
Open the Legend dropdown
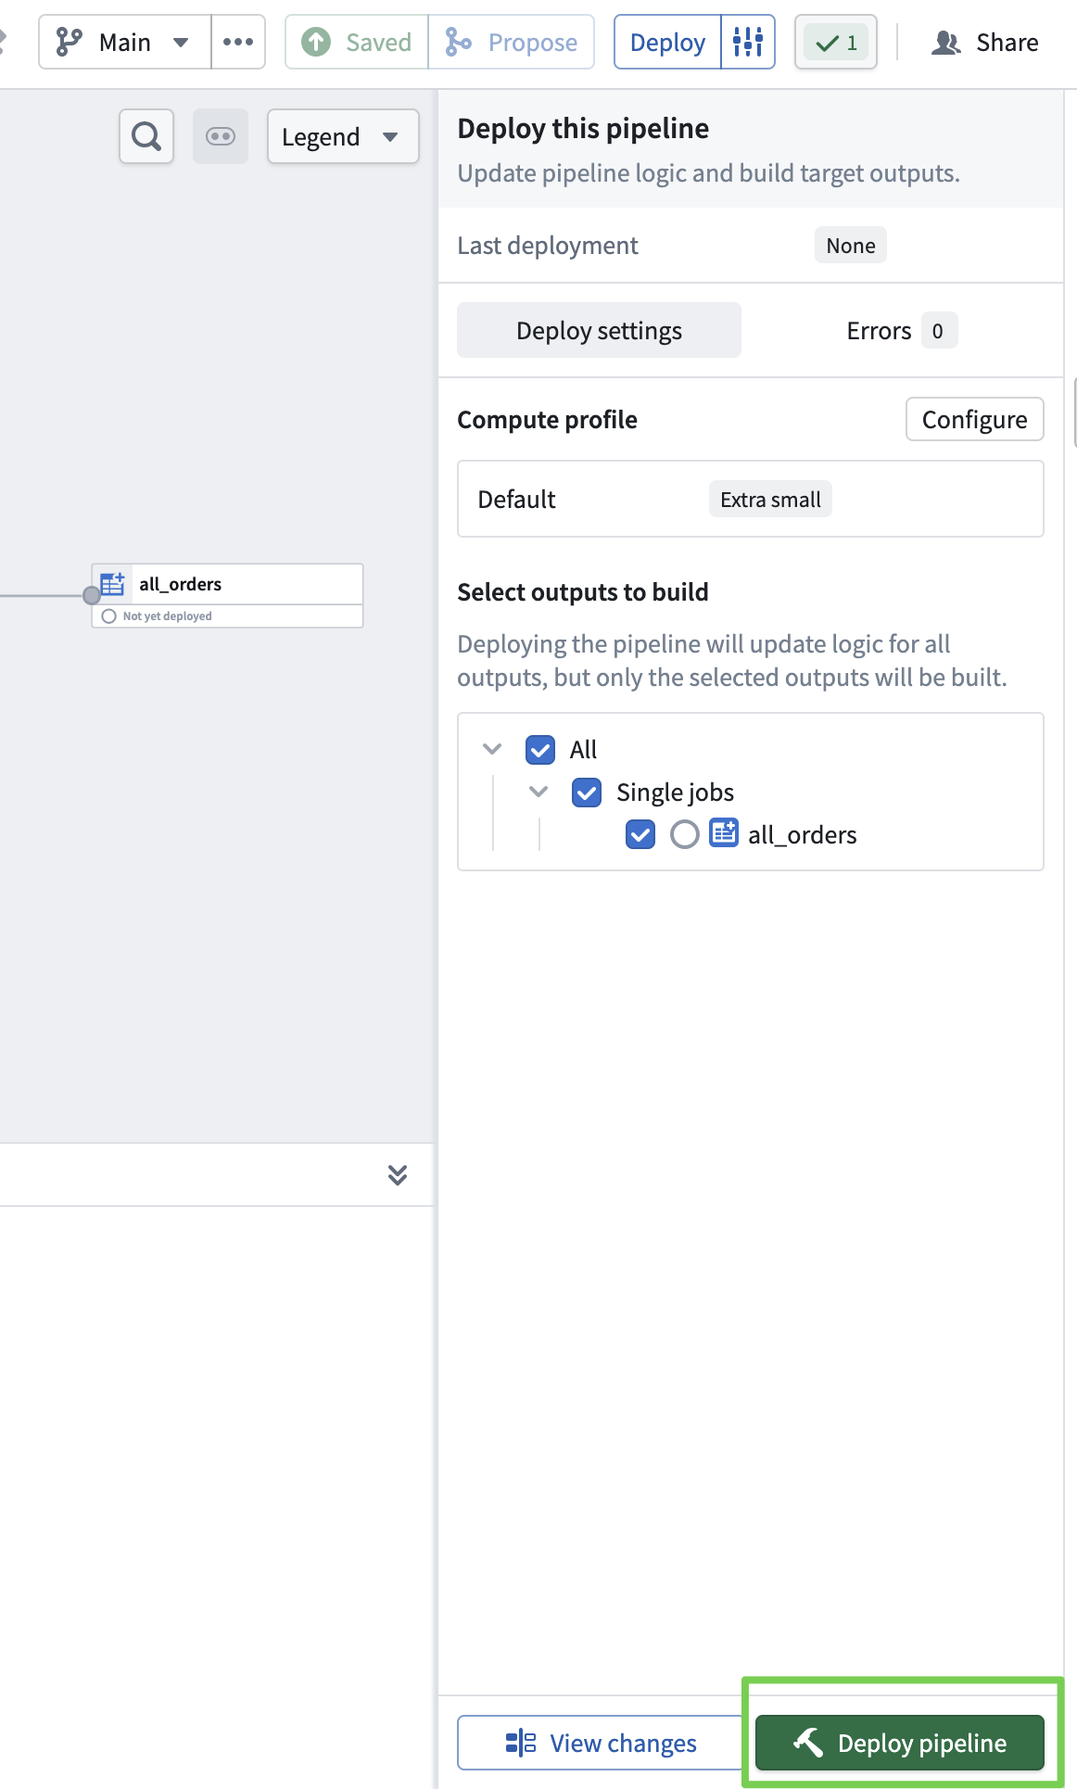click(x=342, y=137)
